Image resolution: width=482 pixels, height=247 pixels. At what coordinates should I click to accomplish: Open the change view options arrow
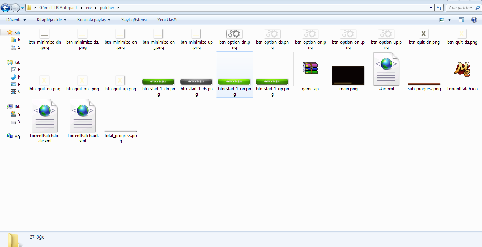[x=450, y=20]
